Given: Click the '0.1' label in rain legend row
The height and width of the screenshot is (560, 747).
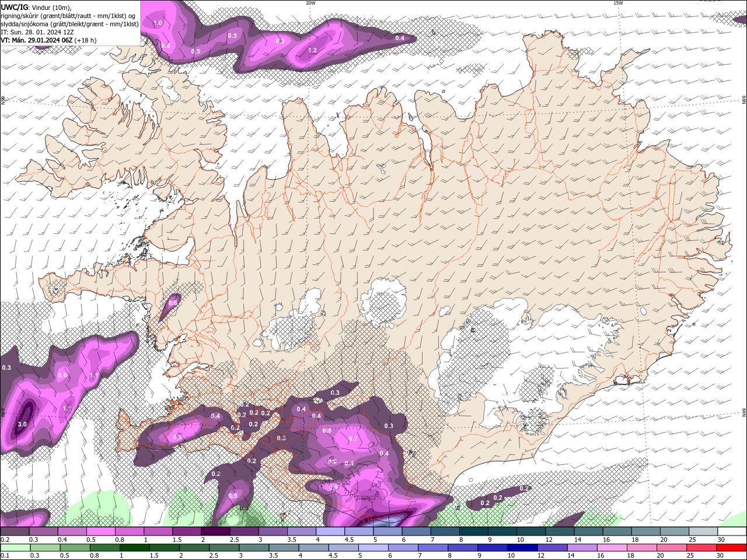Looking at the screenshot, I should point(5,556).
